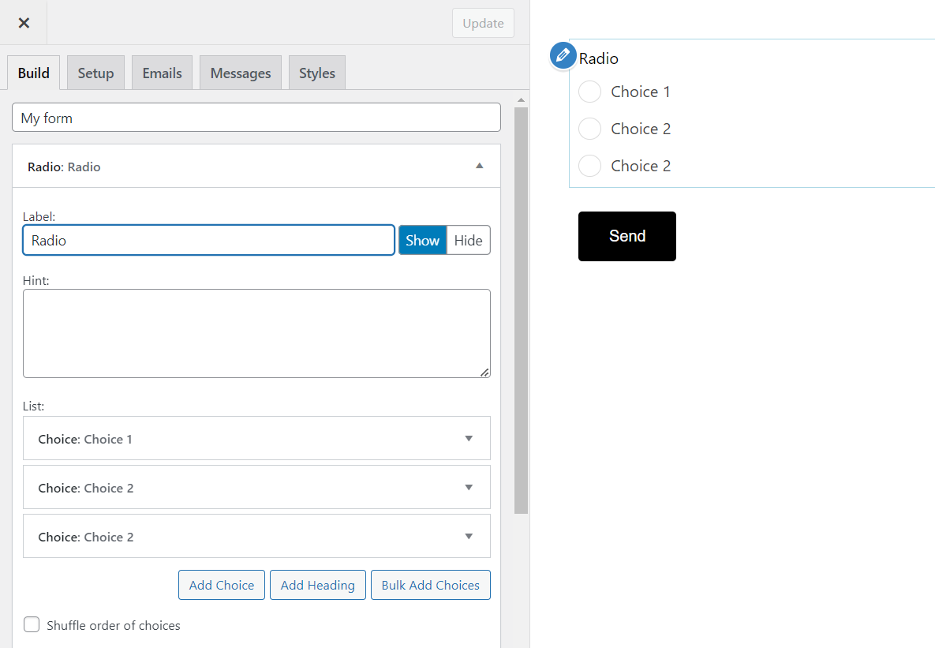Select the Choice 1 radio button in preview
This screenshot has height=648, width=935.
click(x=589, y=92)
